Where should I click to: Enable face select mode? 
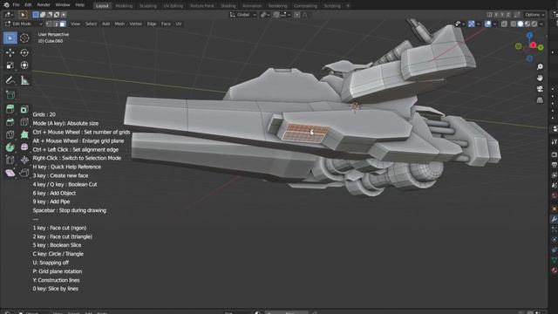pyautogui.click(x=63, y=24)
